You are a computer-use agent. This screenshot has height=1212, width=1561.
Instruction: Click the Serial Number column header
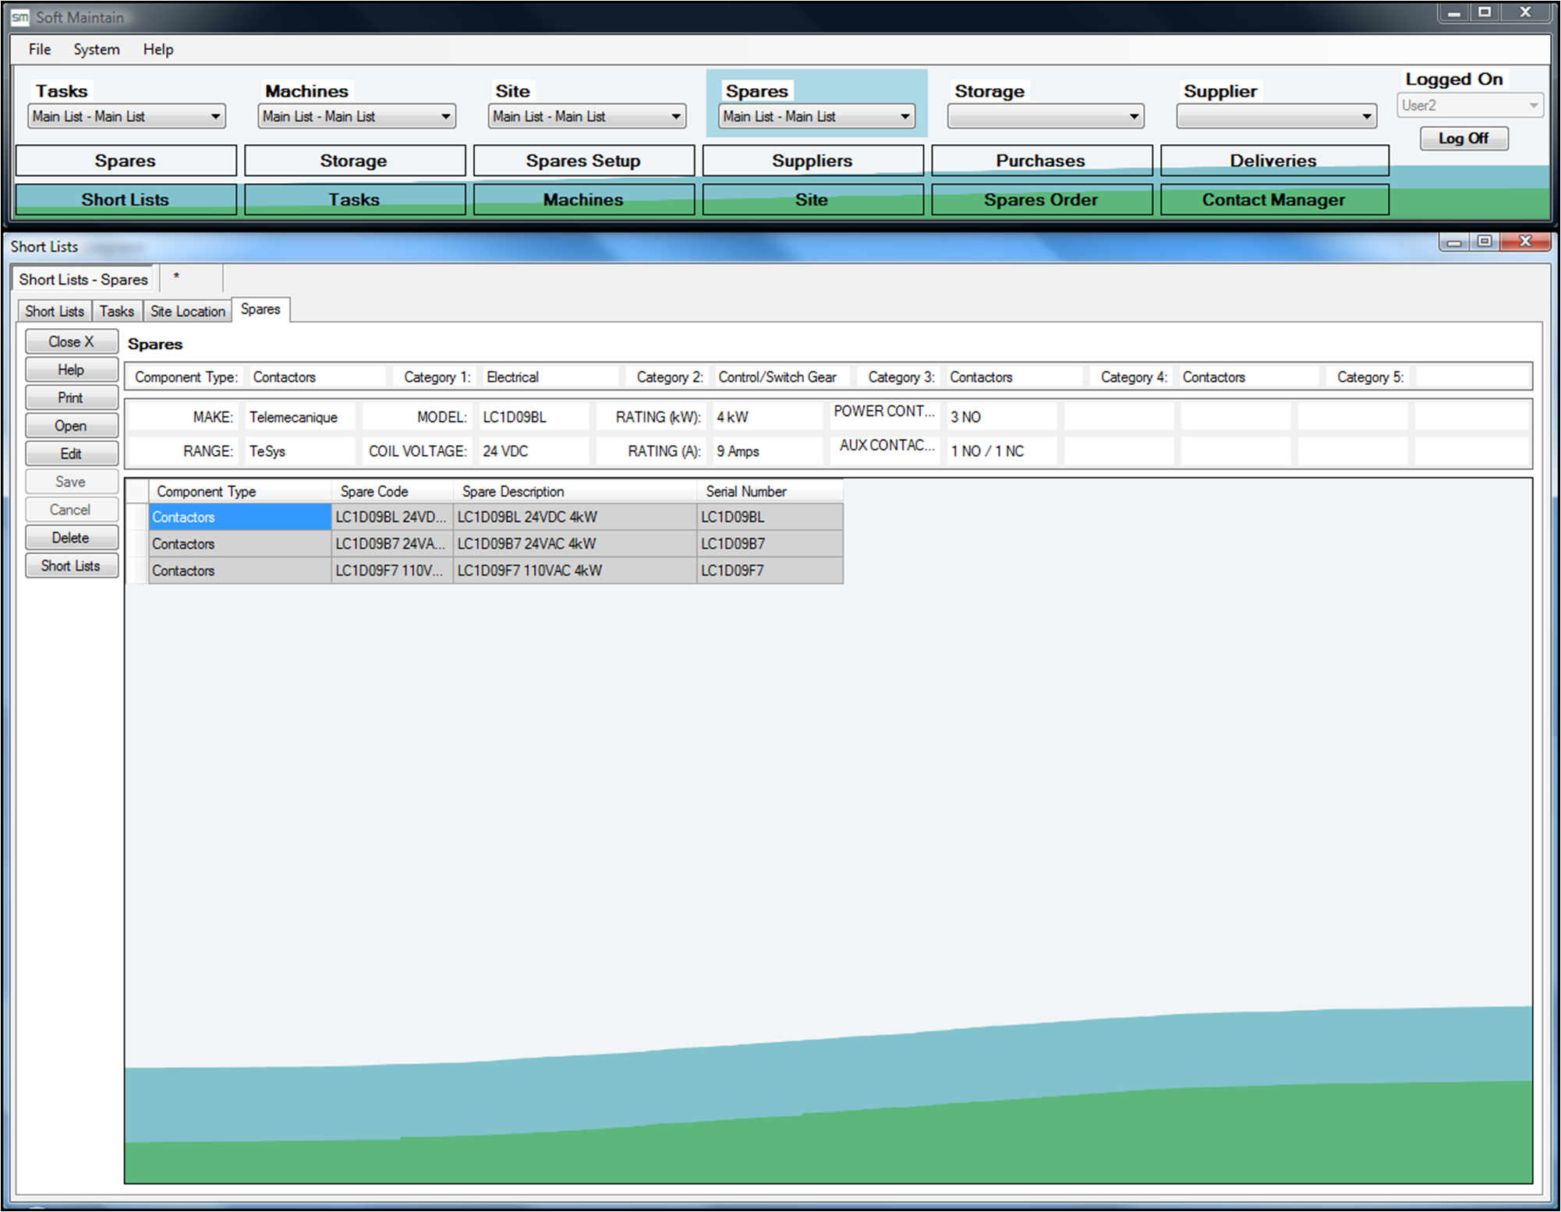(x=770, y=492)
